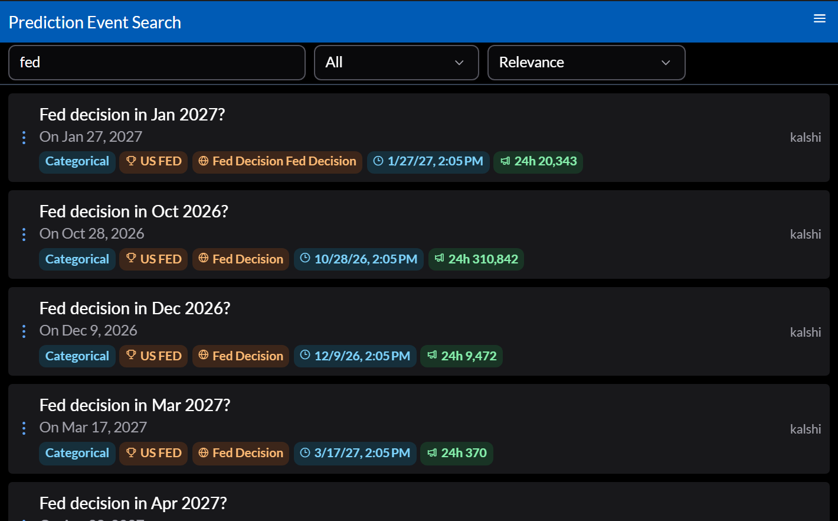
Task: Click the Categorical tag on Mar 2027 event
Action: pyautogui.click(x=77, y=453)
